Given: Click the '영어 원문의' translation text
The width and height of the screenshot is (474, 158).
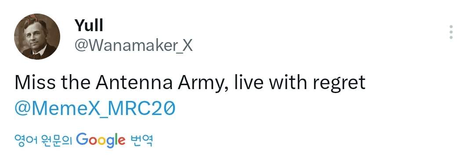Looking at the screenshot, I should point(43,140).
